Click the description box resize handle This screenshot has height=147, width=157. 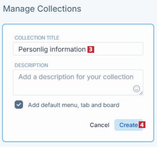coord(141,93)
